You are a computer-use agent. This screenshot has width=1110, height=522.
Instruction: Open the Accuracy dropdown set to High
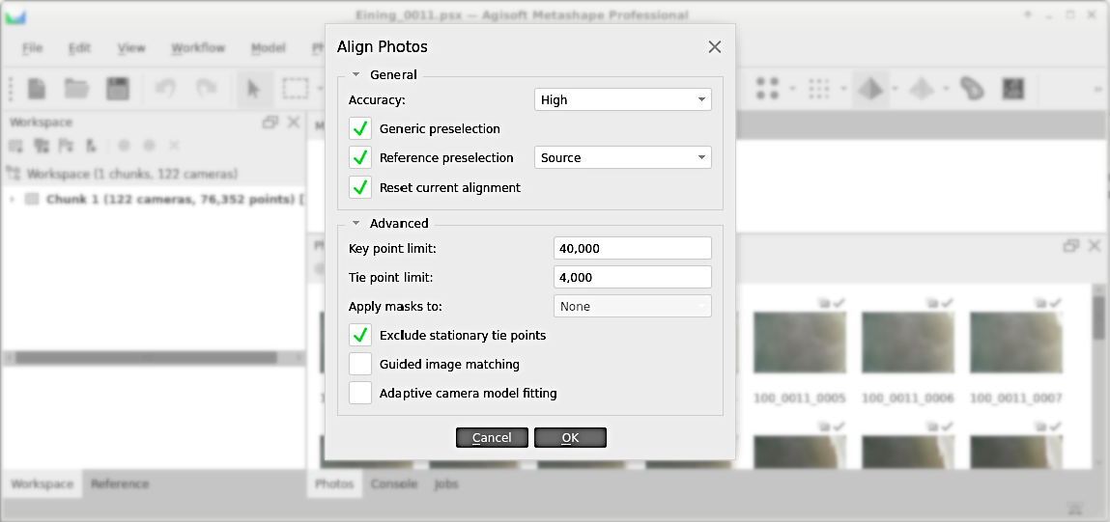[622, 99]
